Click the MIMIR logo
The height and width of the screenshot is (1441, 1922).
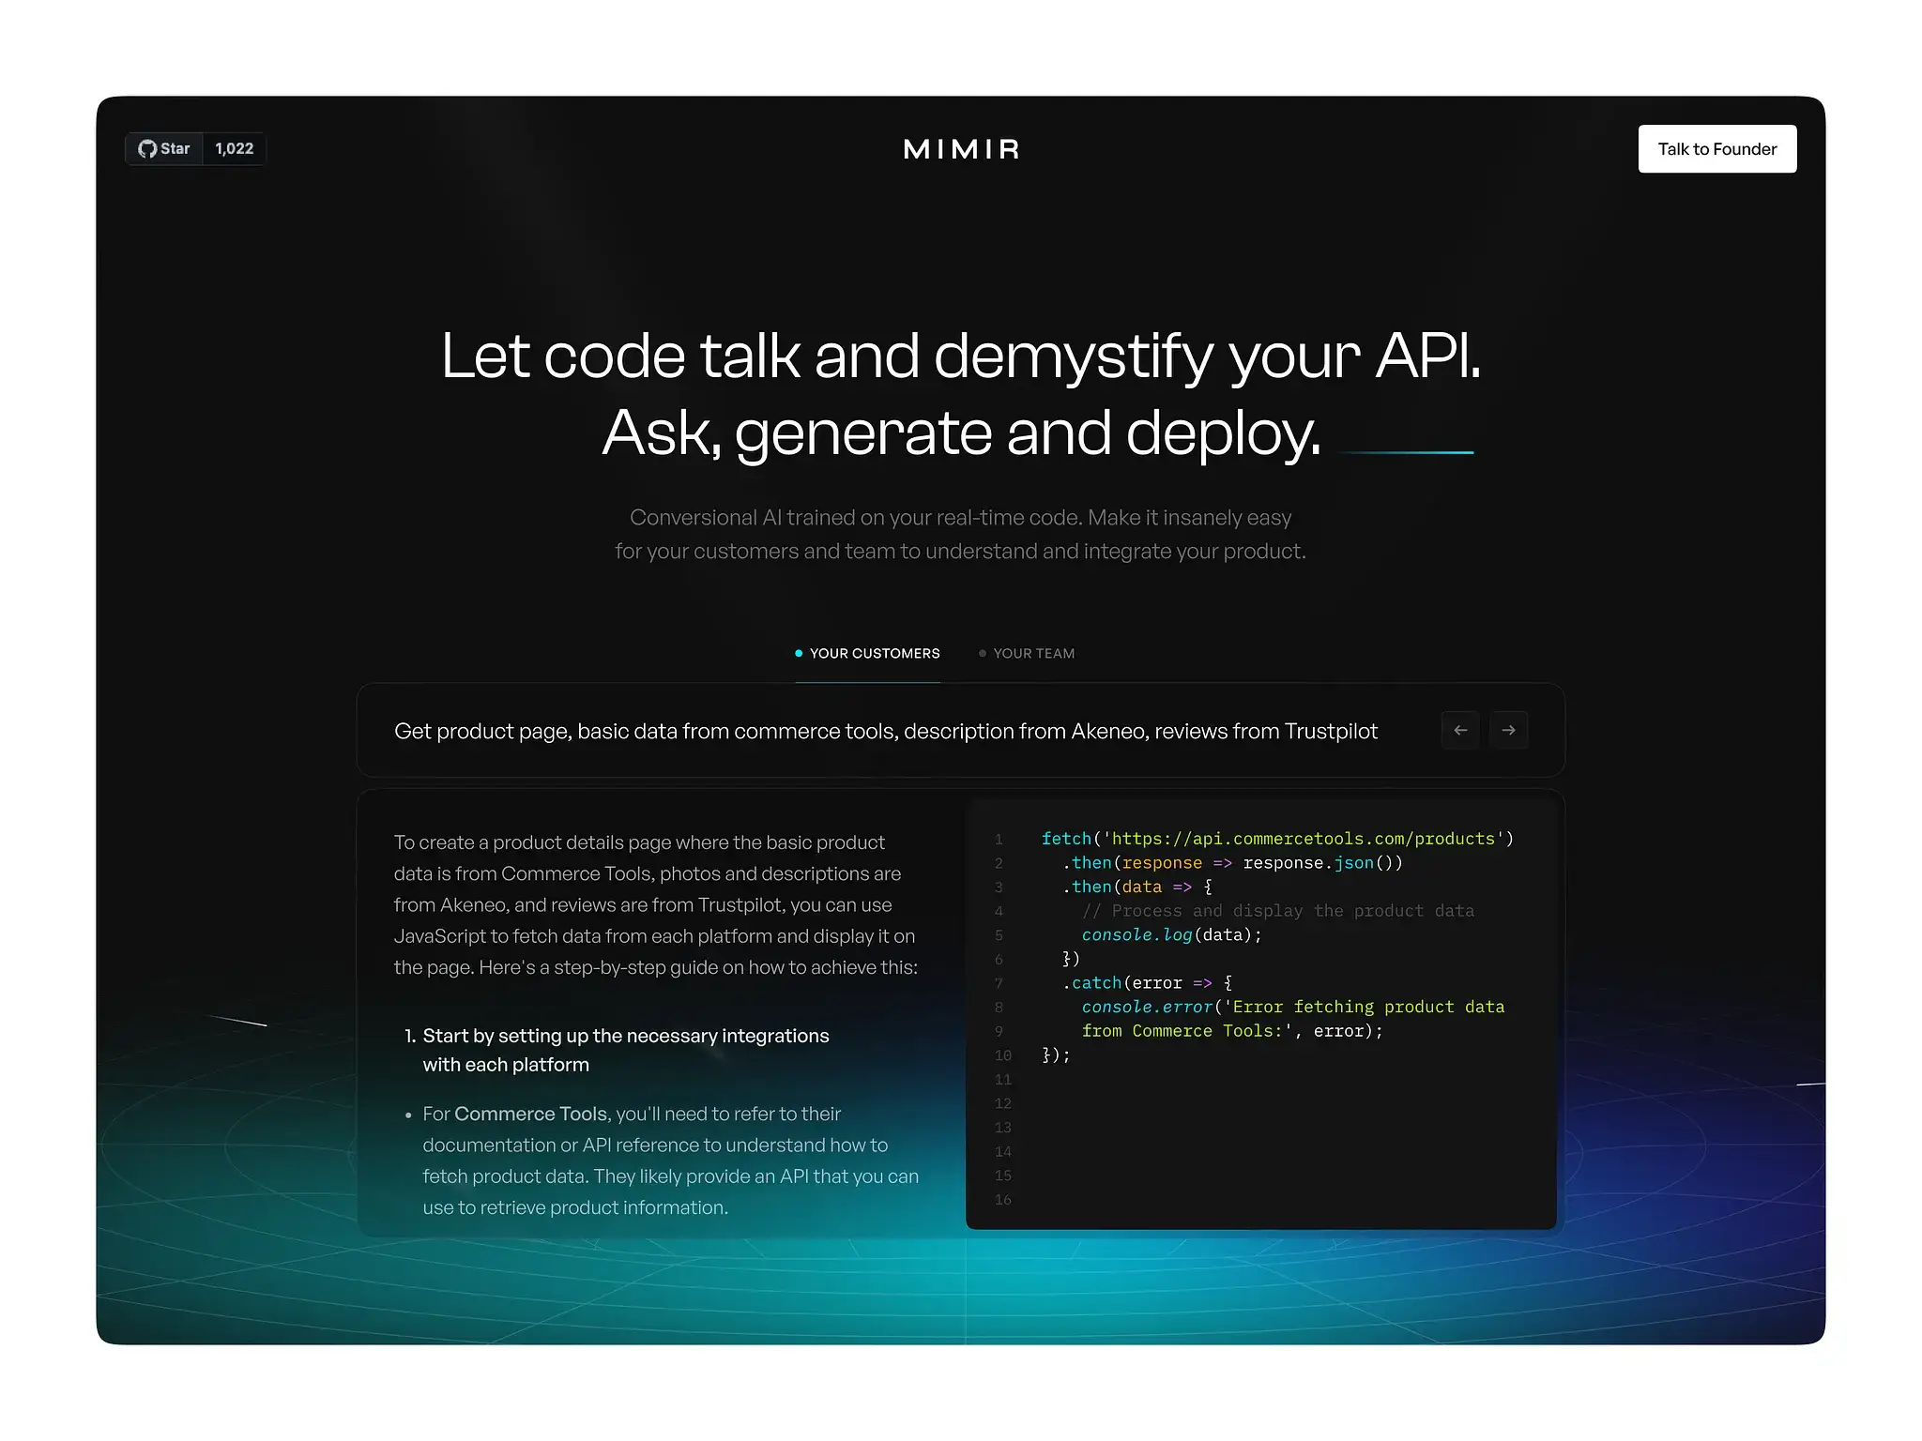961,149
